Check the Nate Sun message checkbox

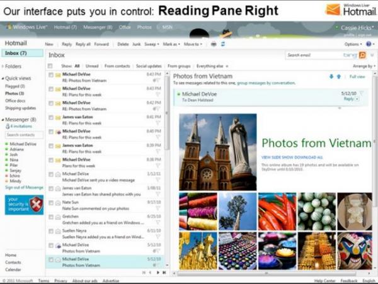click(51, 203)
